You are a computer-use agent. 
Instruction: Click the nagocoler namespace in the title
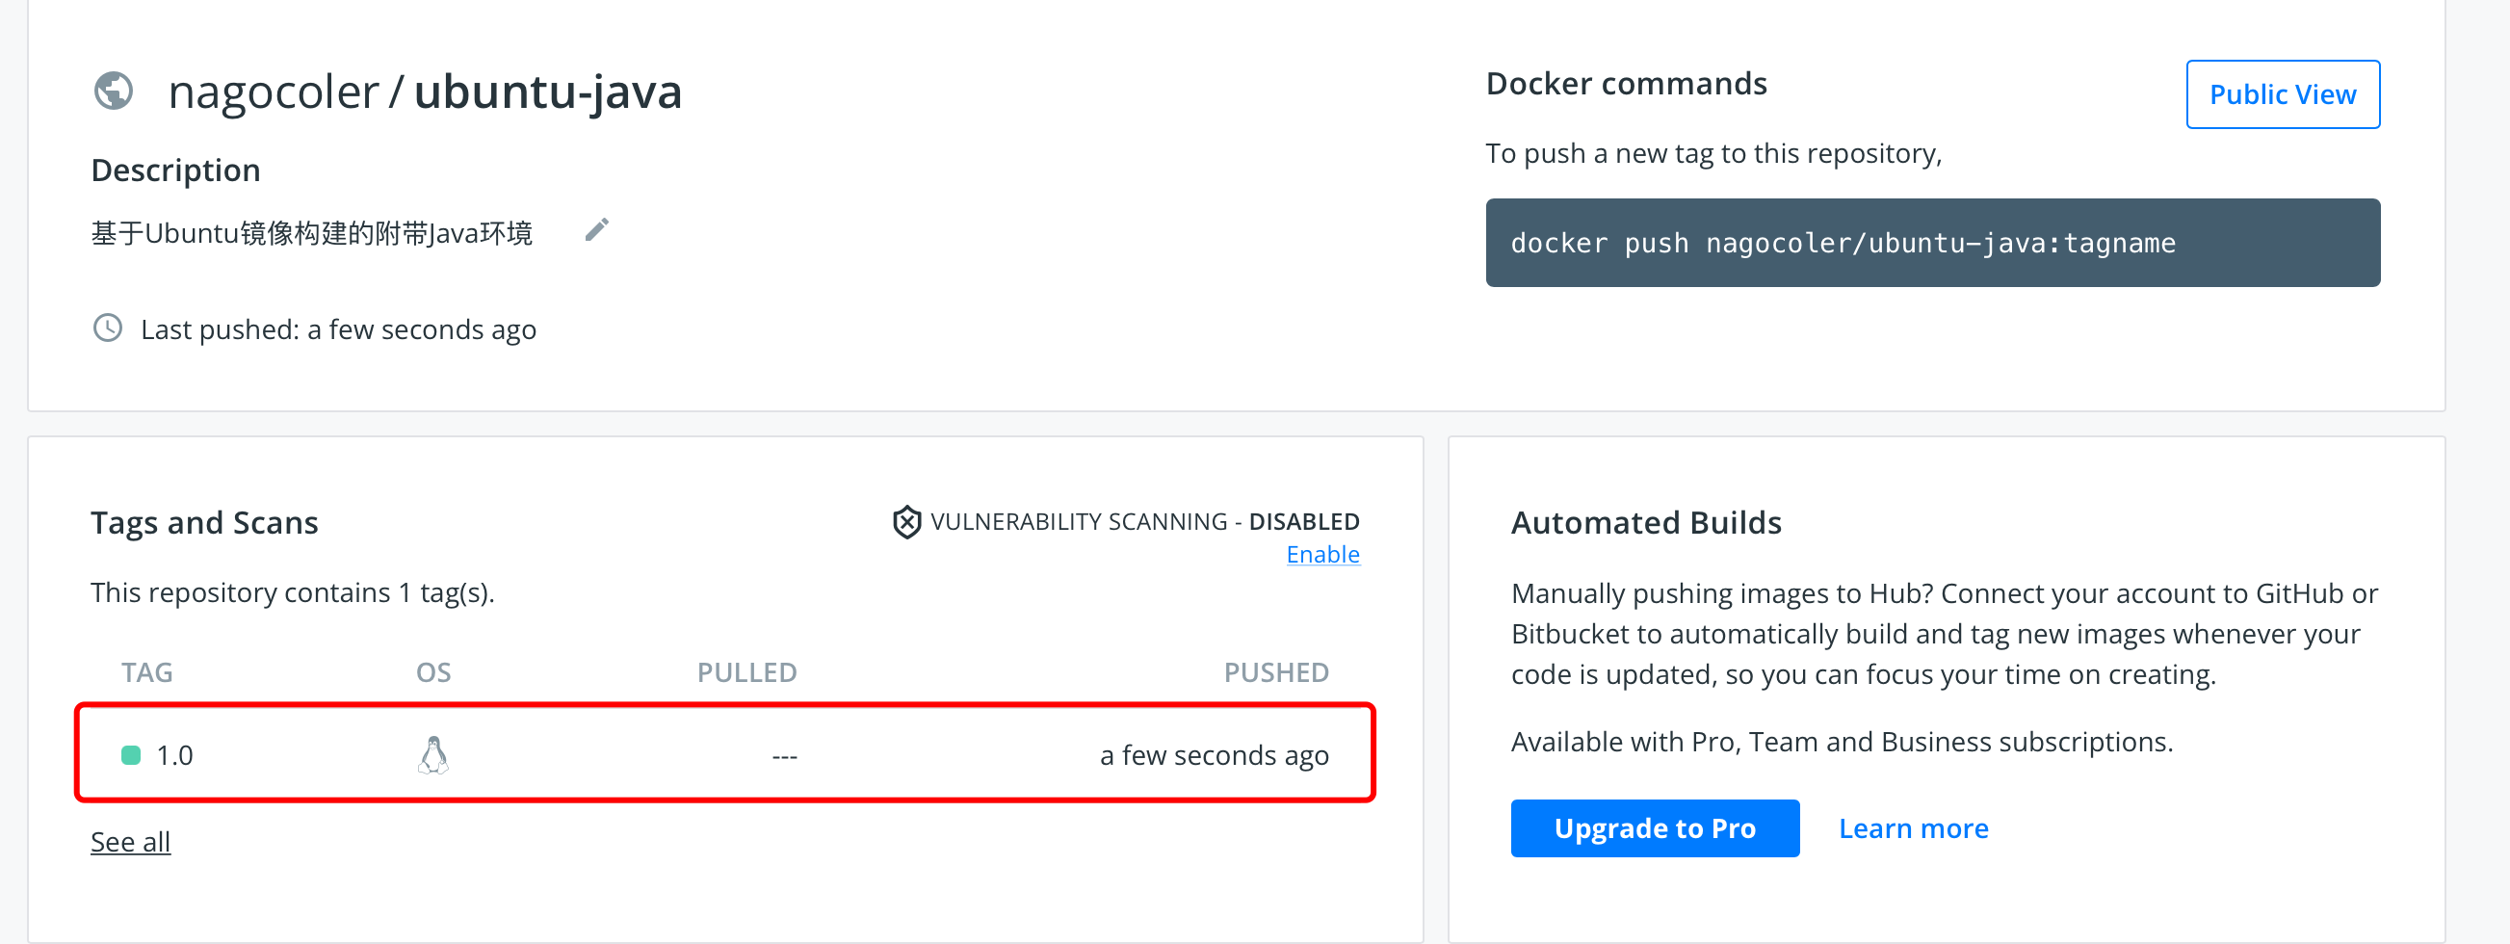tap(273, 92)
